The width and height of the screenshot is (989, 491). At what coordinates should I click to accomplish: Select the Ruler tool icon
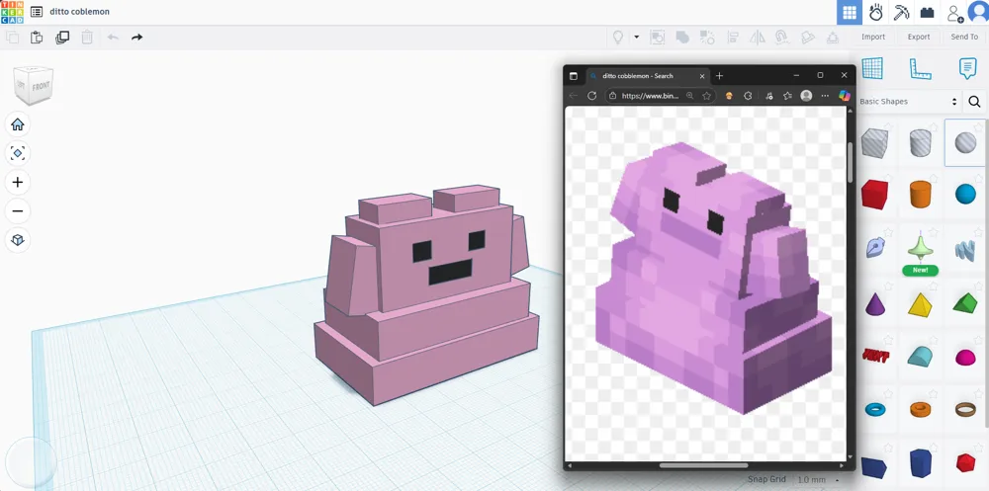920,68
